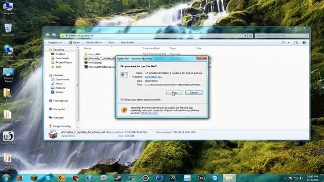Refresh the Explorer folder view
This screenshot has height=182, width=324.
[250, 36]
